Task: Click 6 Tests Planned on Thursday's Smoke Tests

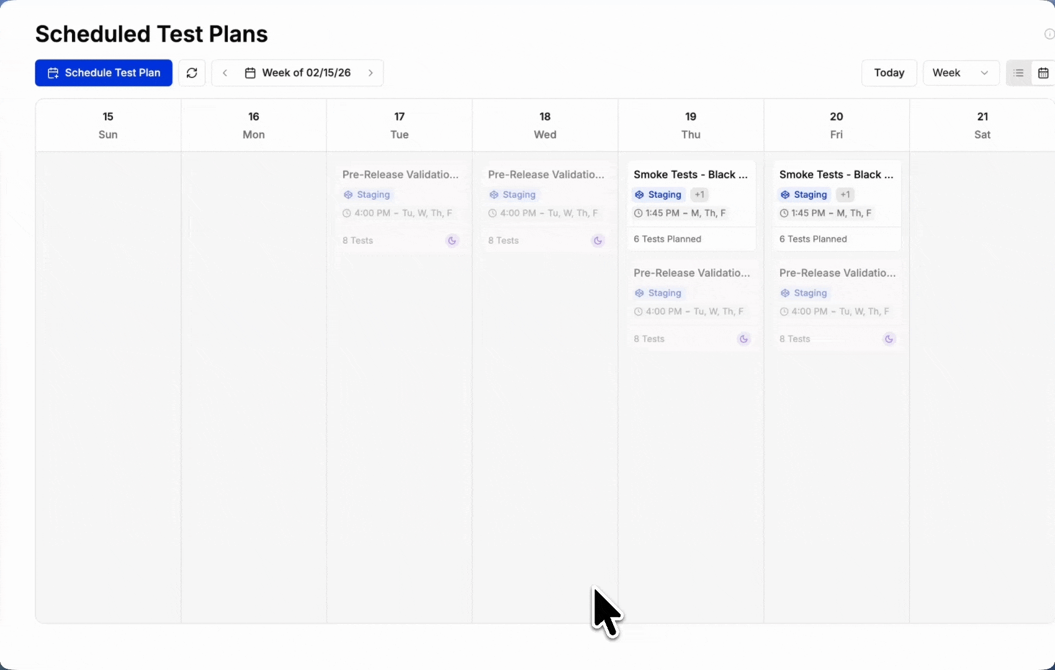Action: coord(667,239)
